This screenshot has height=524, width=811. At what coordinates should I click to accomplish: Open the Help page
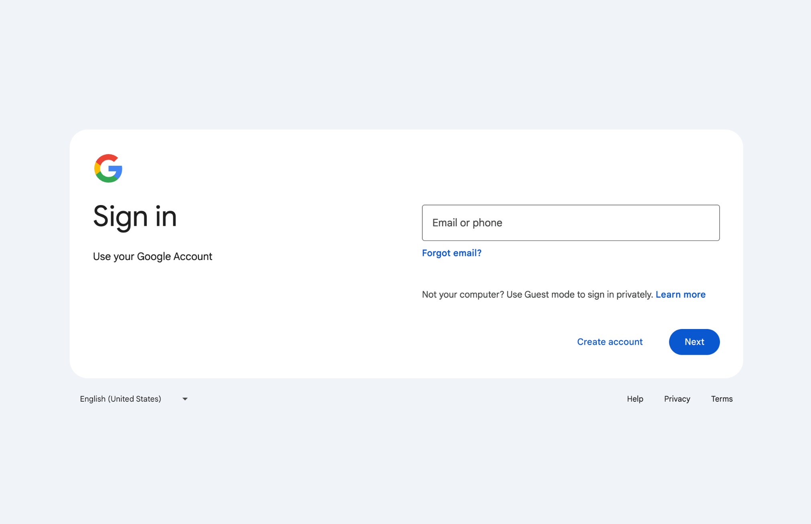(635, 398)
